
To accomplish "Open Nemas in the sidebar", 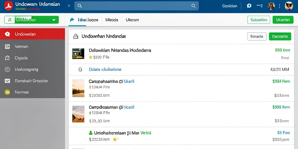I will click(x=33, y=92).
